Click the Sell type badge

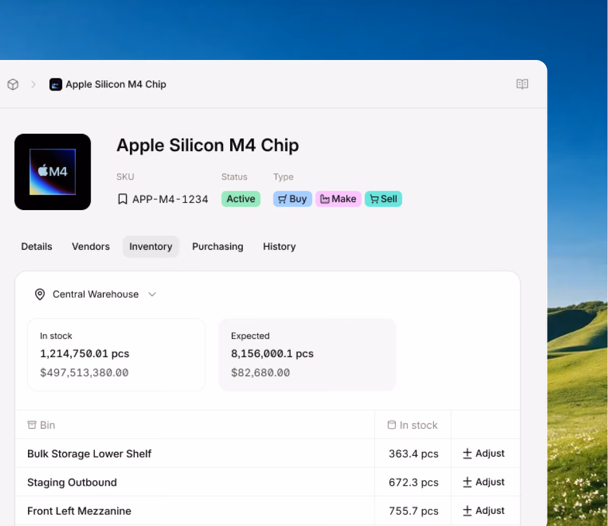click(383, 199)
